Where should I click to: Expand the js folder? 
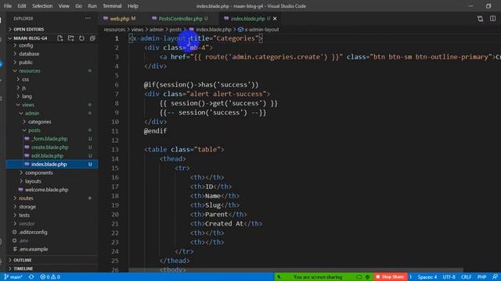coord(24,88)
